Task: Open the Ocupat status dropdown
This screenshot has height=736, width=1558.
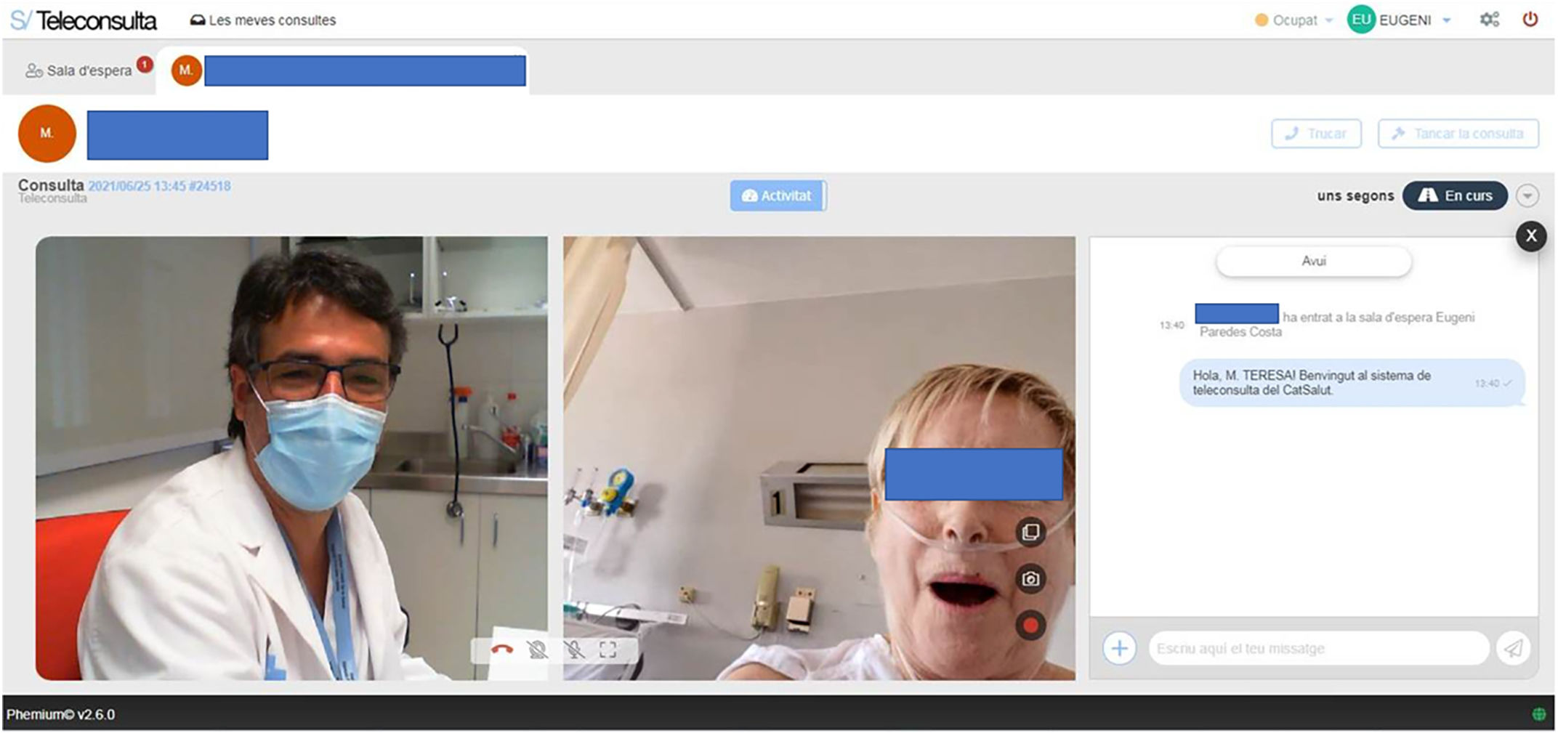Action: (x=1294, y=20)
